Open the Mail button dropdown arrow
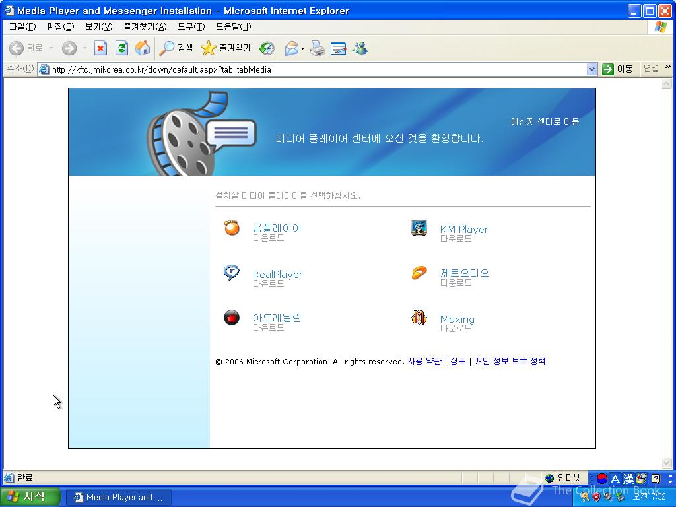Screen dimensions: 676x507 (x=302, y=48)
